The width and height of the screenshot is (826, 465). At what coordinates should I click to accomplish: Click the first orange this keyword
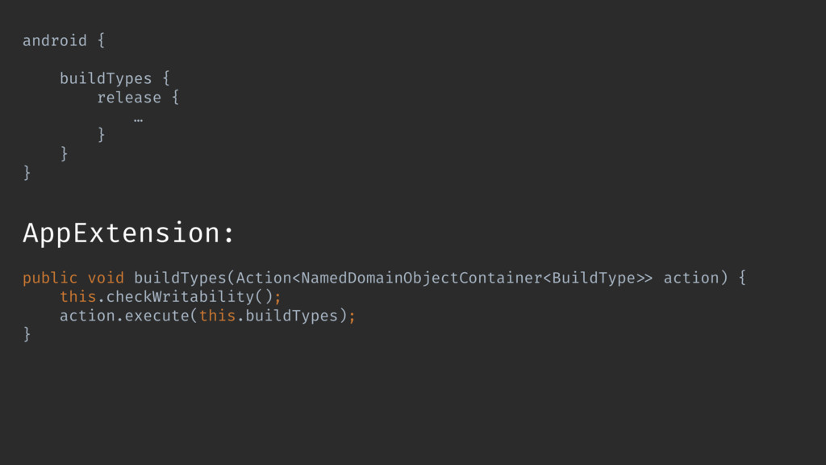tap(78, 297)
